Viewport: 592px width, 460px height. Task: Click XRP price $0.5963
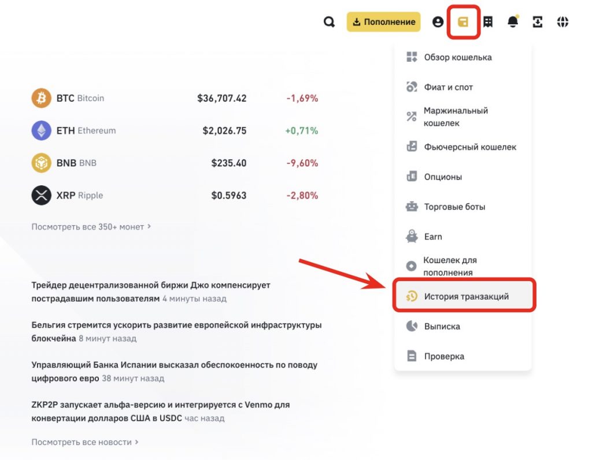(229, 196)
